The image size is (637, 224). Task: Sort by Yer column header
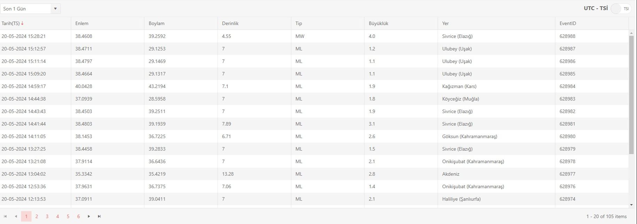point(445,23)
